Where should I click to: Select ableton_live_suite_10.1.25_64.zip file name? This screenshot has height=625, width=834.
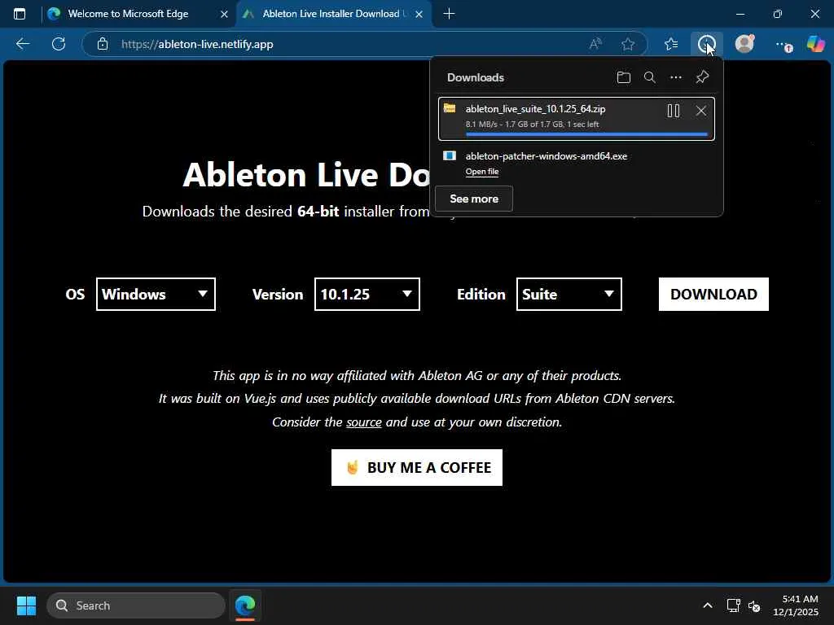coord(535,109)
